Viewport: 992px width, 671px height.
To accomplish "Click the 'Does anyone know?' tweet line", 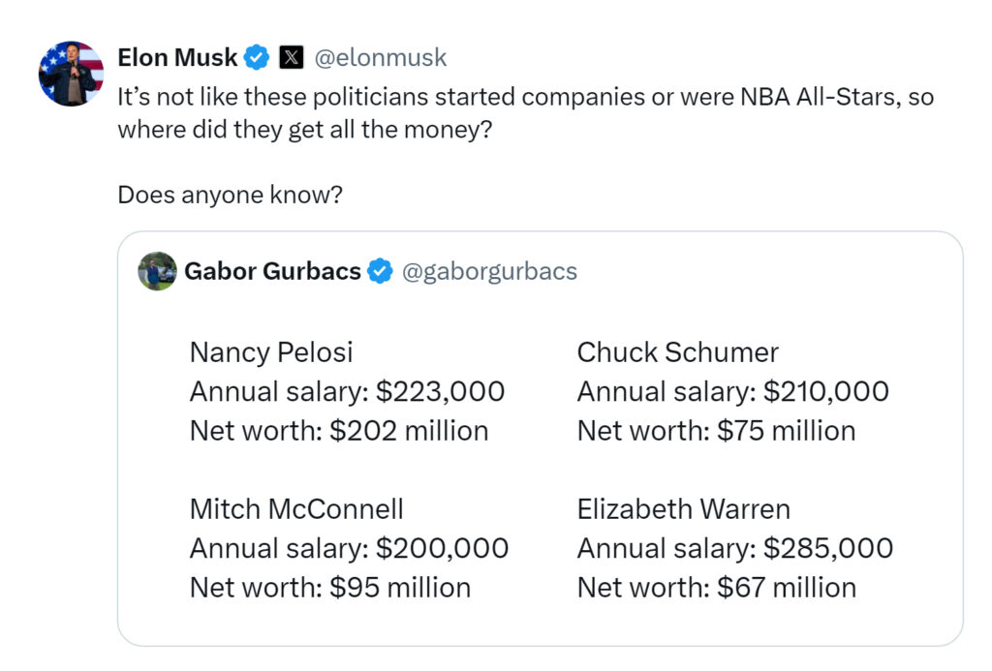I will point(230,195).
